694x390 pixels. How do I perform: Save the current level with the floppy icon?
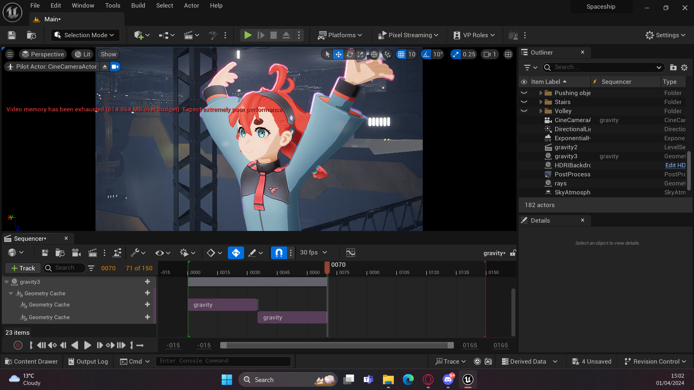tap(12, 35)
